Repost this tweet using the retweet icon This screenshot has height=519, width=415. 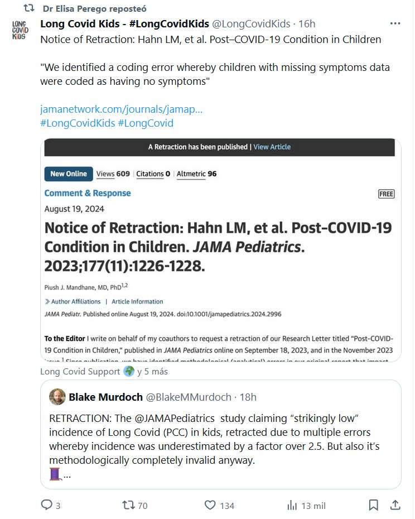click(x=129, y=505)
